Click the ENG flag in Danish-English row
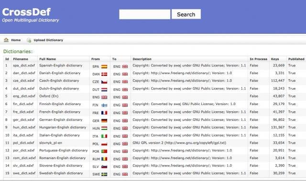Viewport: 306px width, 181px height. [x=125, y=74]
